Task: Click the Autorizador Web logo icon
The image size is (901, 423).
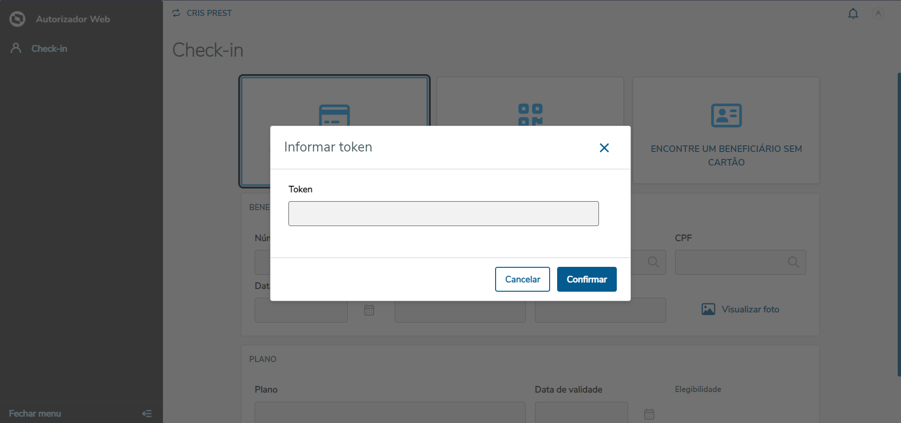Action: tap(17, 19)
